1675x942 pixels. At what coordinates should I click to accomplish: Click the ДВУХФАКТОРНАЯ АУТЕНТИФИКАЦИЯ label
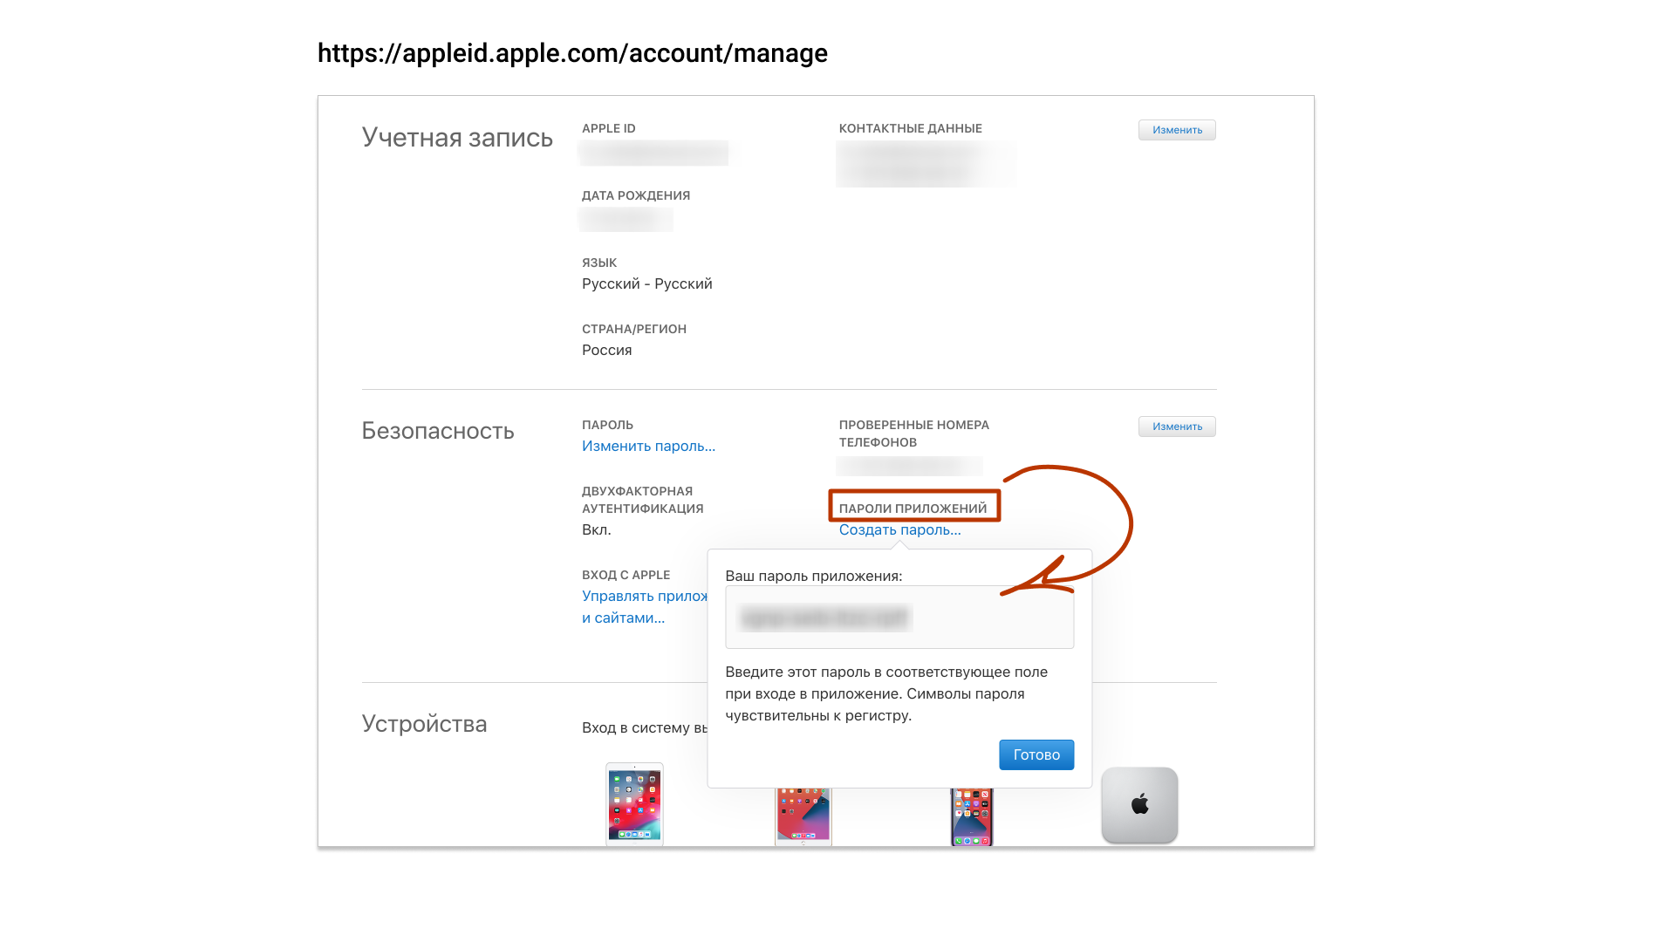[x=643, y=500]
